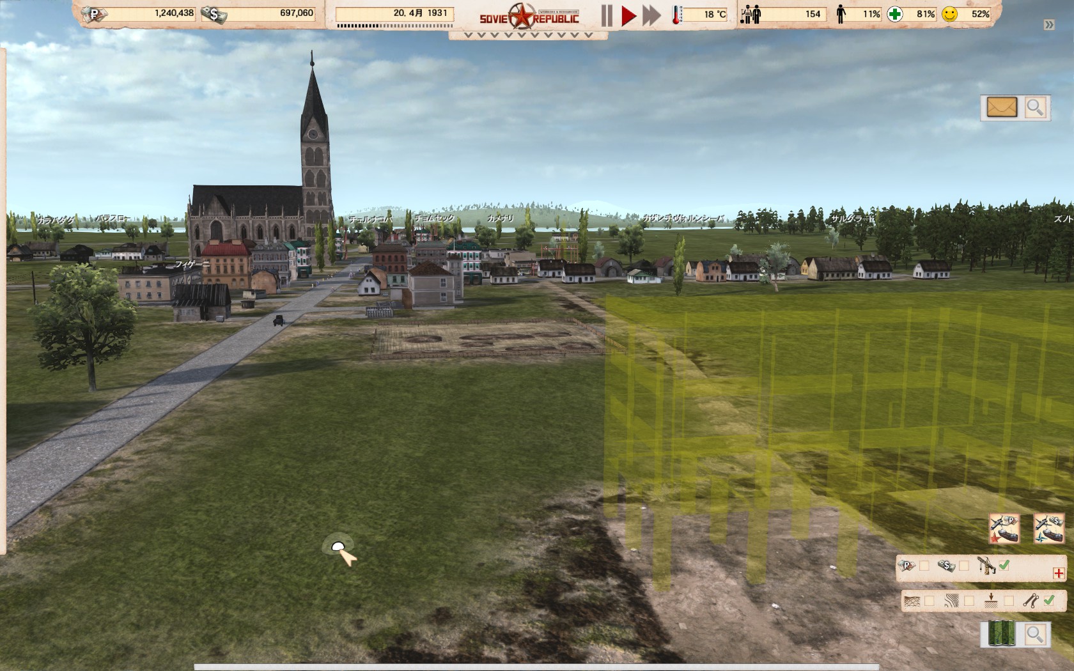Click the チョムセック town label
This screenshot has height=671, width=1074.
pyautogui.click(x=434, y=218)
